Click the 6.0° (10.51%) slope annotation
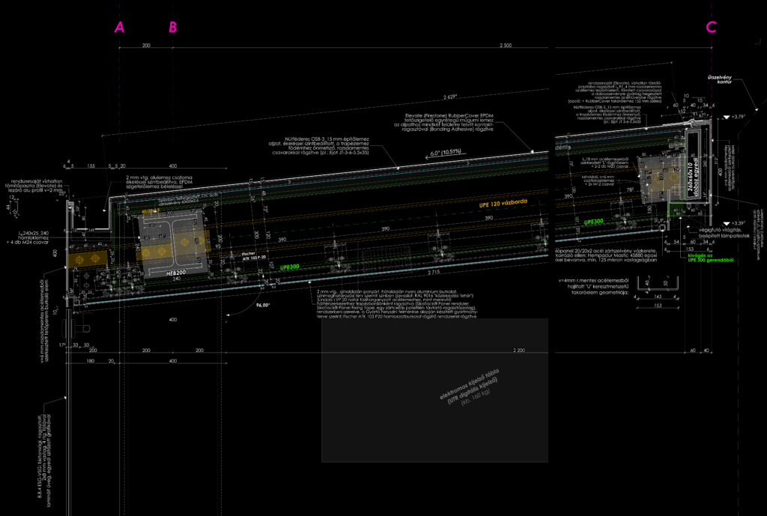The width and height of the screenshot is (767, 516). (x=446, y=153)
